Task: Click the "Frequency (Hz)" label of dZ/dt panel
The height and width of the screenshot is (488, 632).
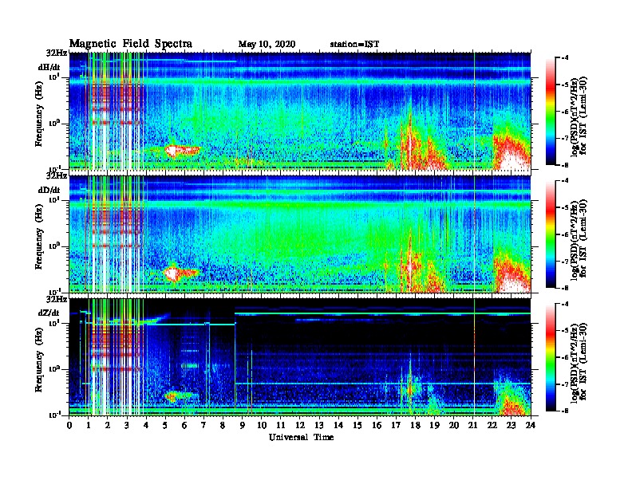Action: pyautogui.click(x=39, y=360)
